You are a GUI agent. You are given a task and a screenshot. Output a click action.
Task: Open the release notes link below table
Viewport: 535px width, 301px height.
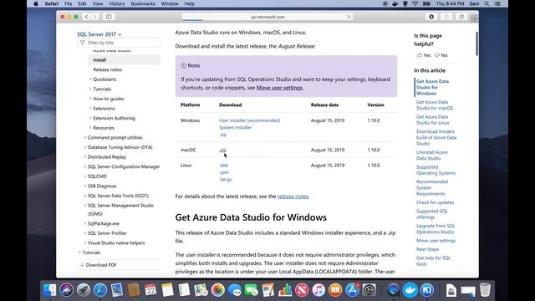(293, 196)
